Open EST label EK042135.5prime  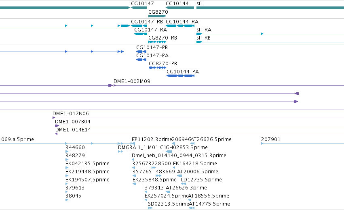pyautogui.click(x=88, y=164)
